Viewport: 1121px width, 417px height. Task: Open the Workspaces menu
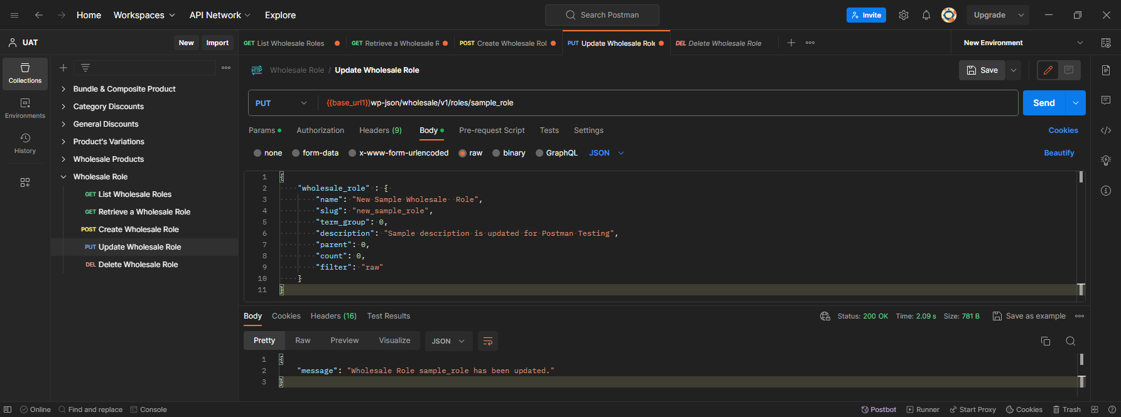point(144,15)
